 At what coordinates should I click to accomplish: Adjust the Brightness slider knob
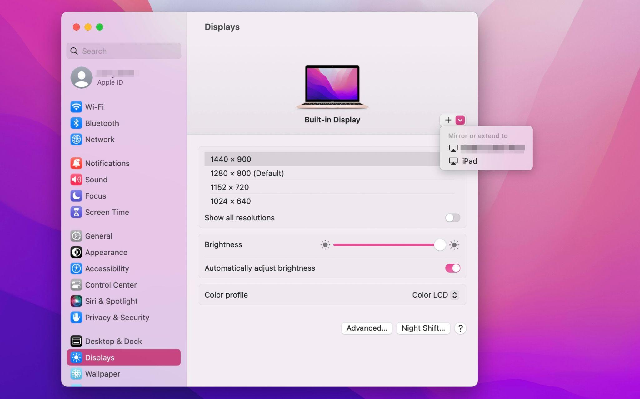pyautogui.click(x=440, y=245)
